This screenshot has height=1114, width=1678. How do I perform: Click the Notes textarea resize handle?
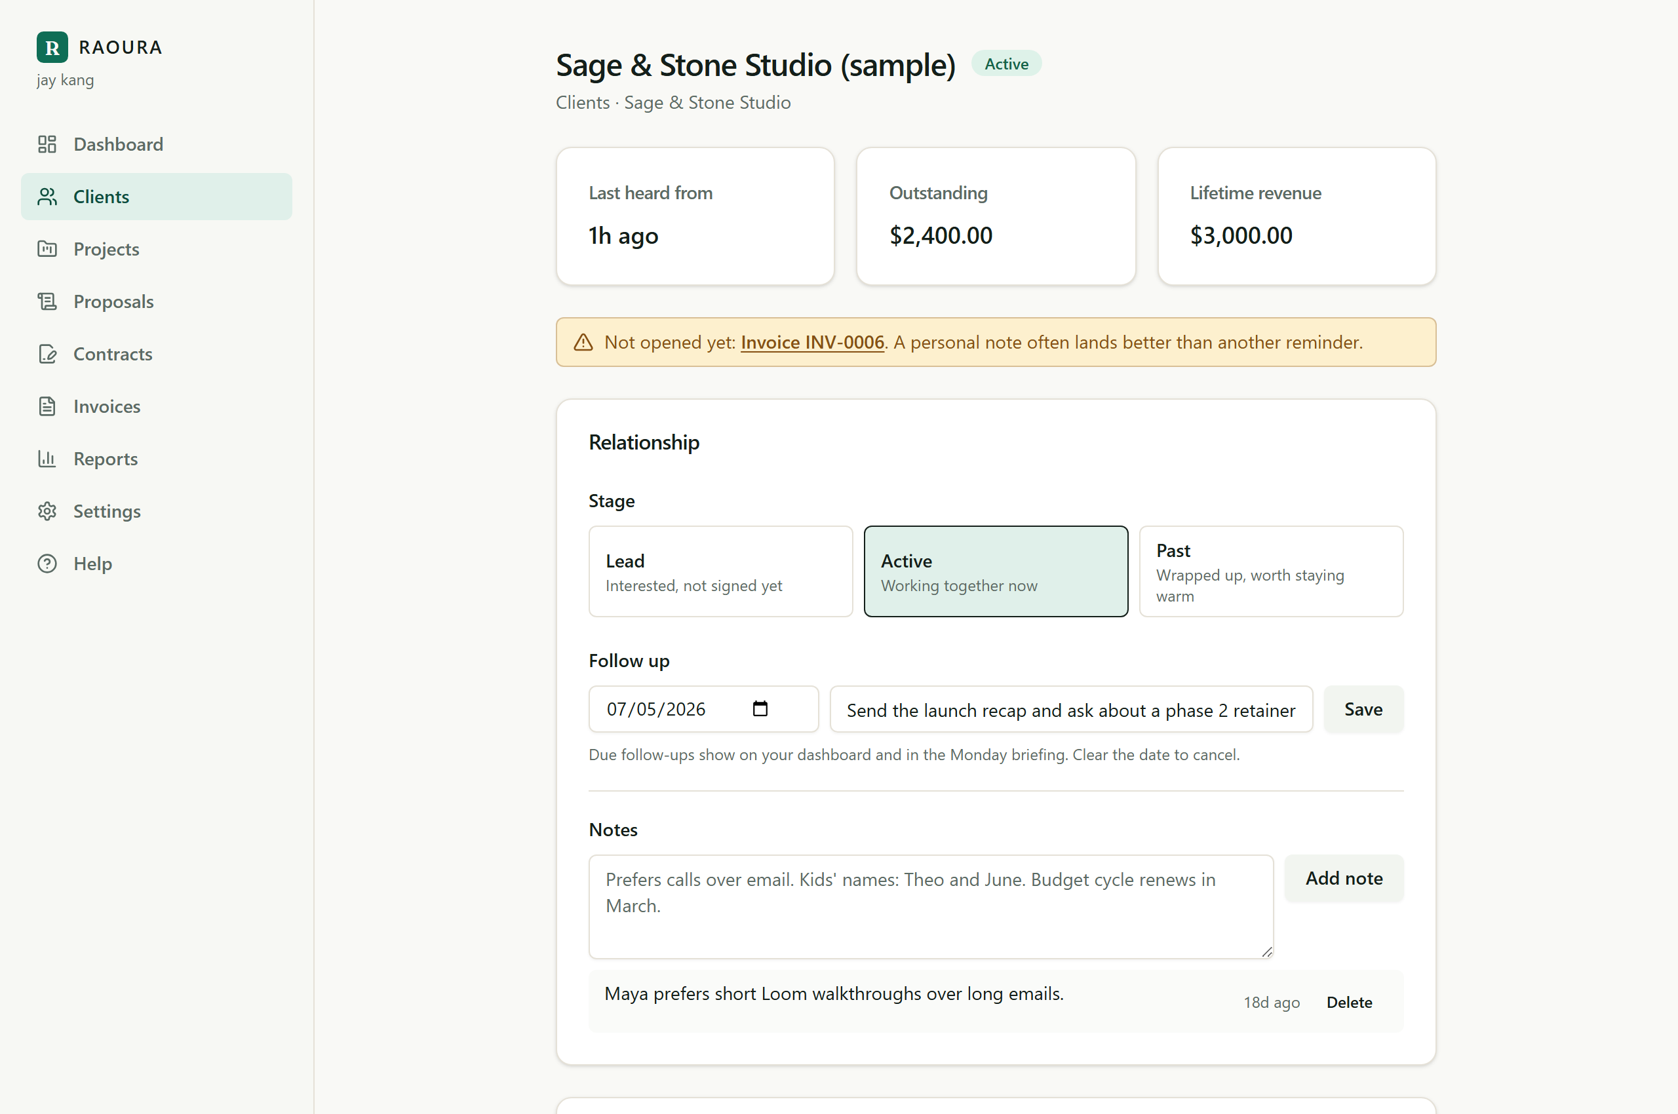point(1266,952)
